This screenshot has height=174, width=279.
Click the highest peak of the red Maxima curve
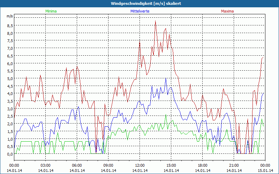156,21
